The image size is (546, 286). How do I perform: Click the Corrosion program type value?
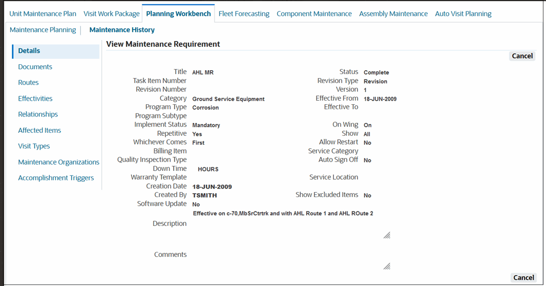[206, 108]
